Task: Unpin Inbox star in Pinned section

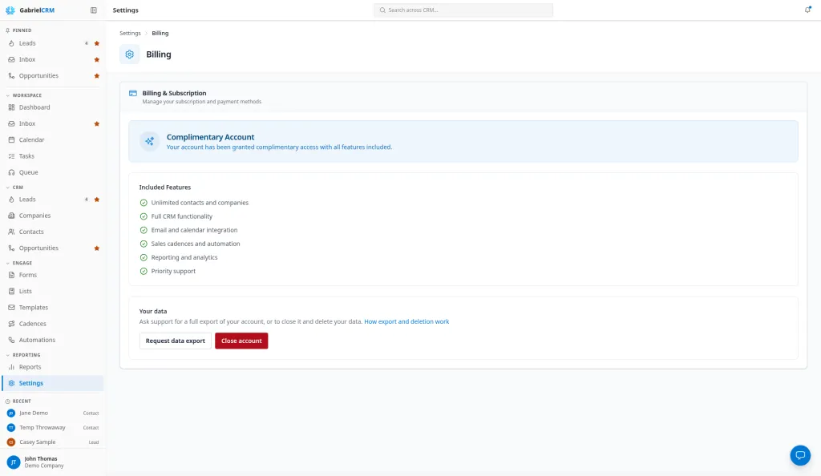Action: [x=97, y=59]
